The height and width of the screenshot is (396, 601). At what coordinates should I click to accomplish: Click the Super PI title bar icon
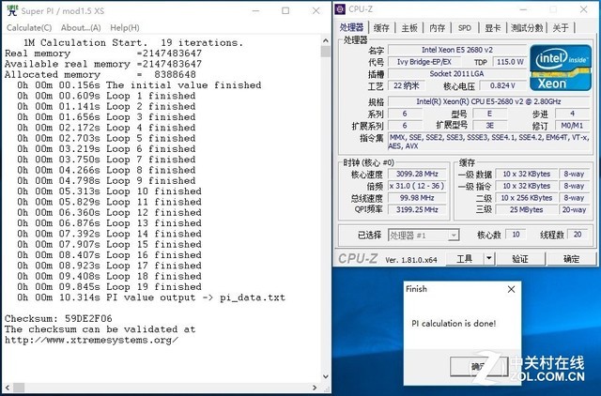tap(11, 9)
